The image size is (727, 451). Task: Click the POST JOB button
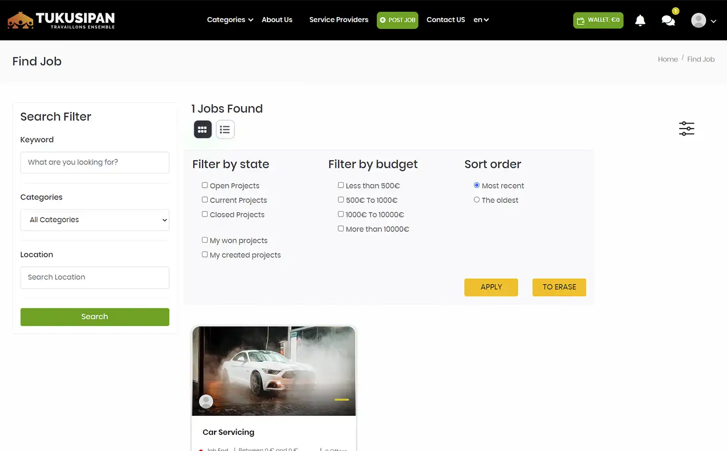[397, 20]
